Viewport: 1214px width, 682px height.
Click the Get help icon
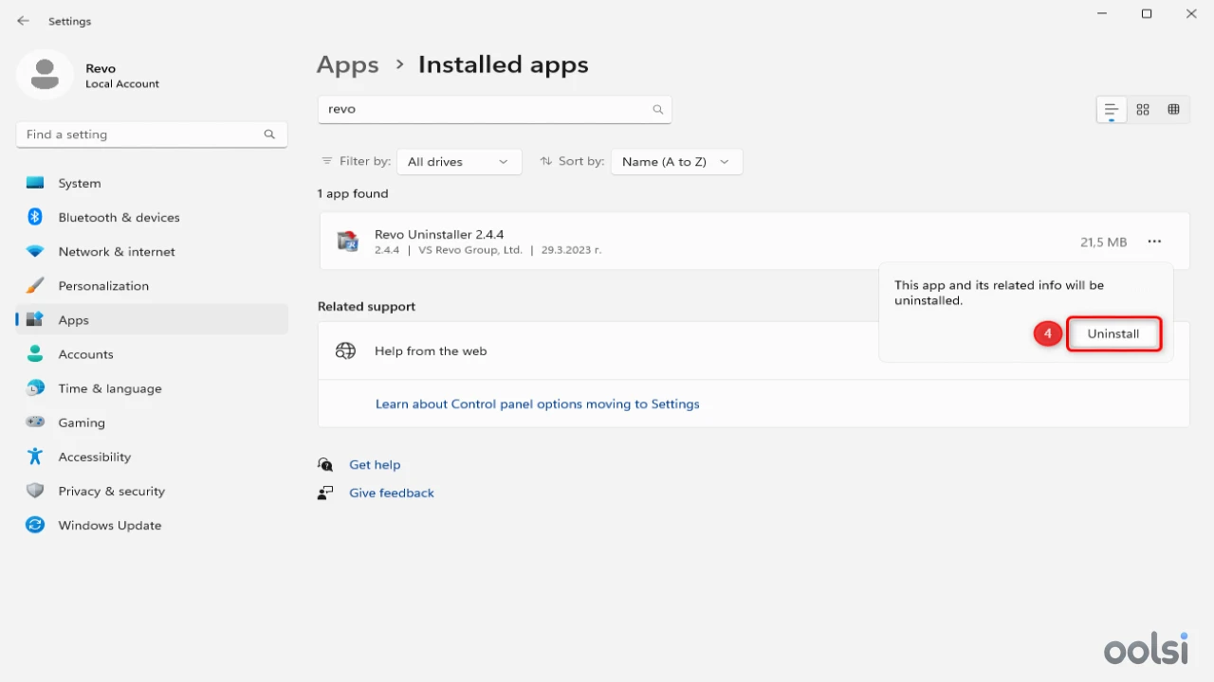(325, 464)
